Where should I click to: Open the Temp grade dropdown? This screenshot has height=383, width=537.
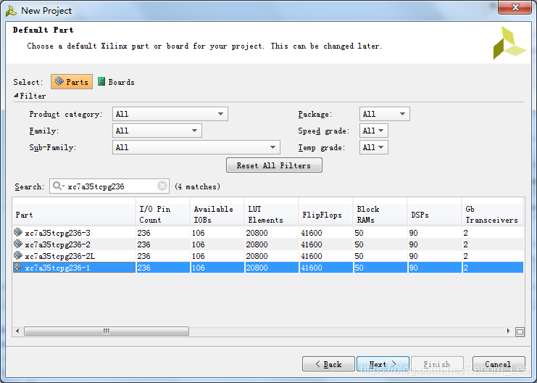point(374,147)
